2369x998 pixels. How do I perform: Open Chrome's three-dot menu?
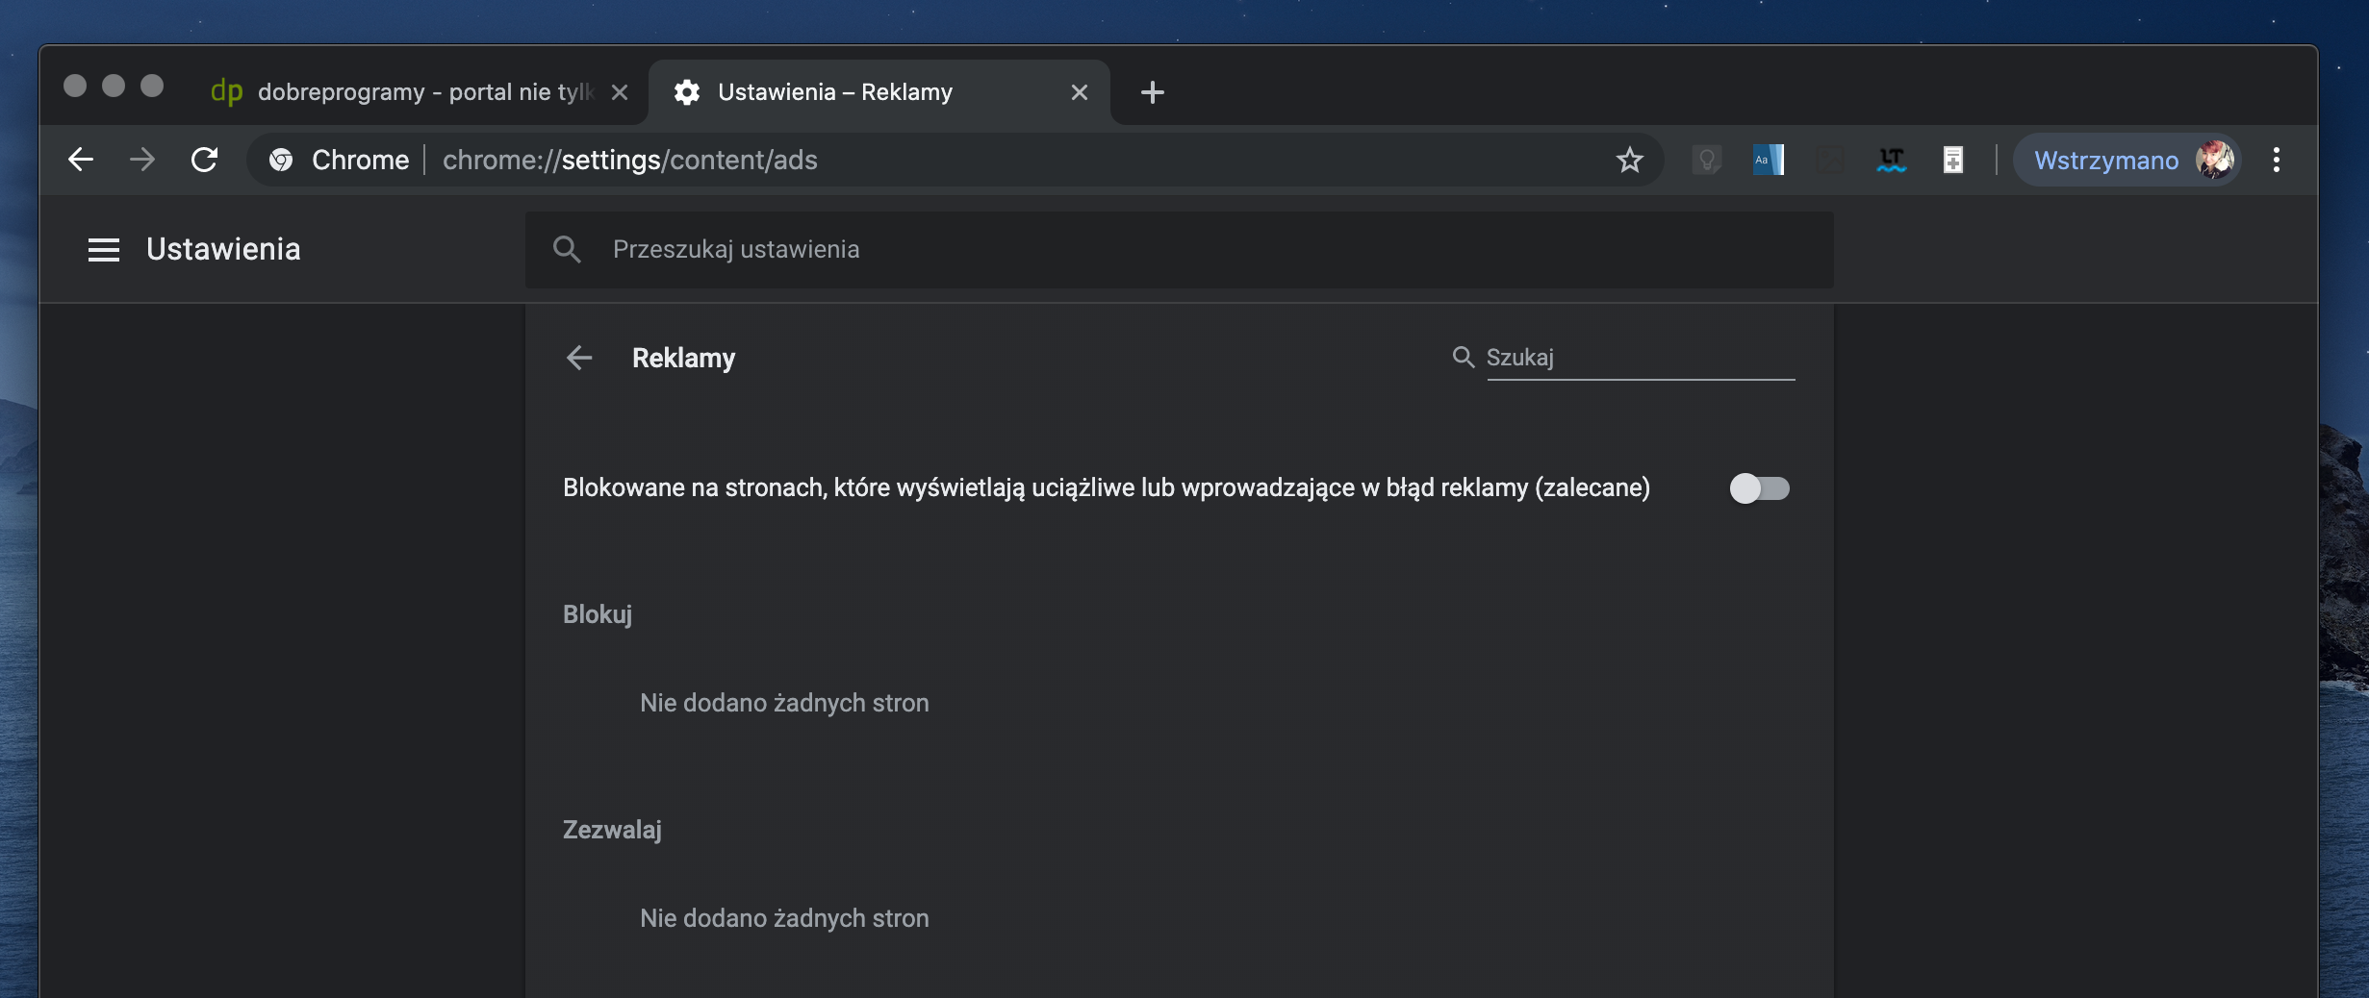point(2276,160)
